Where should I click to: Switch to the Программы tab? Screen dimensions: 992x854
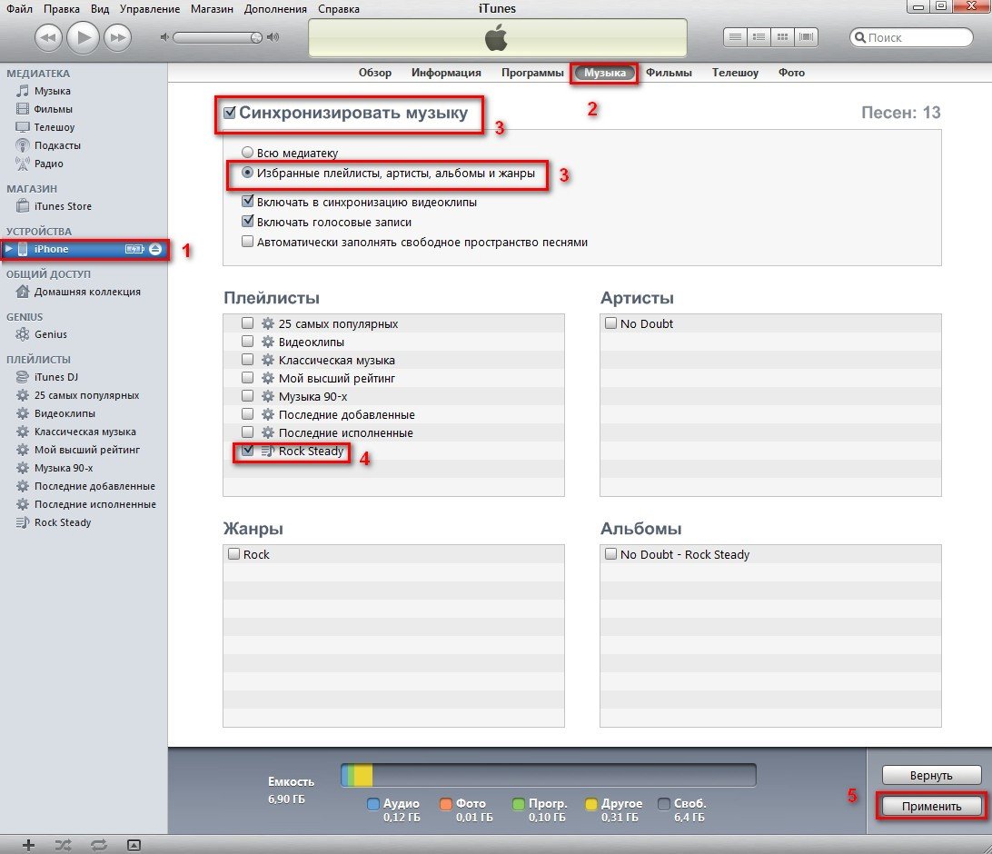click(x=532, y=73)
